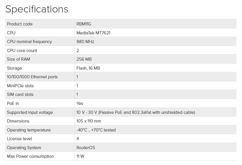Click the Specifications heading

click(x=37, y=9)
